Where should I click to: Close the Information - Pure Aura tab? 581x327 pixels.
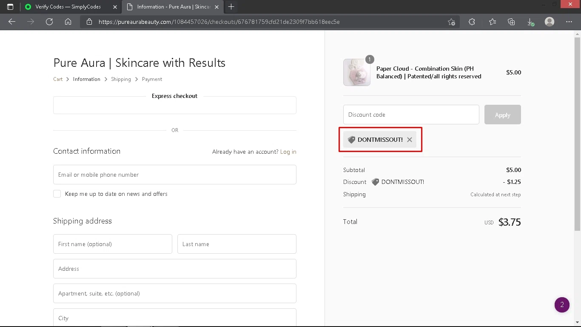(x=217, y=7)
